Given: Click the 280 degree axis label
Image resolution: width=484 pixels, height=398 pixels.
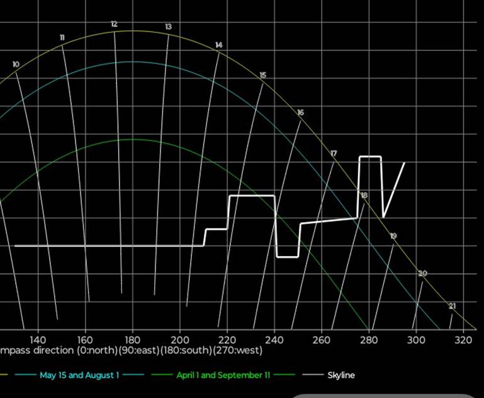Looking at the screenshot, I should 369,340.
